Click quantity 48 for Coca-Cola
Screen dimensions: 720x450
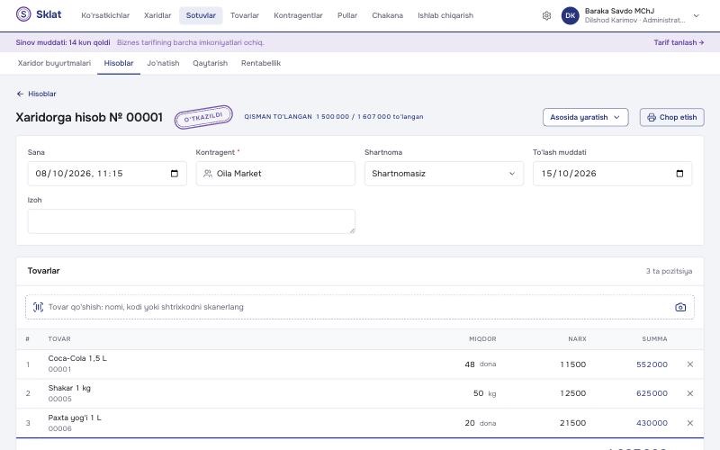coord(469,364)
